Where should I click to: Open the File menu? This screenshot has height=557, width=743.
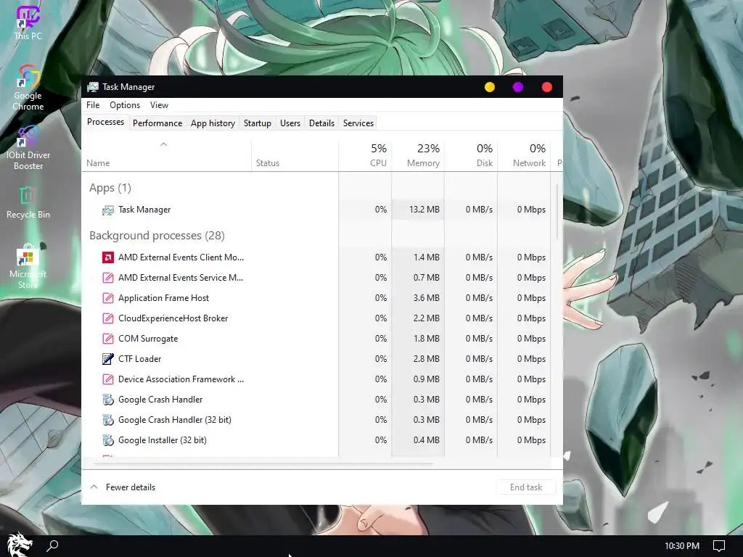coord(93,105)
